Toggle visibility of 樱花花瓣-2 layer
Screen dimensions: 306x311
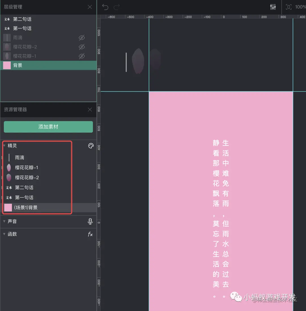pos(82,47)
